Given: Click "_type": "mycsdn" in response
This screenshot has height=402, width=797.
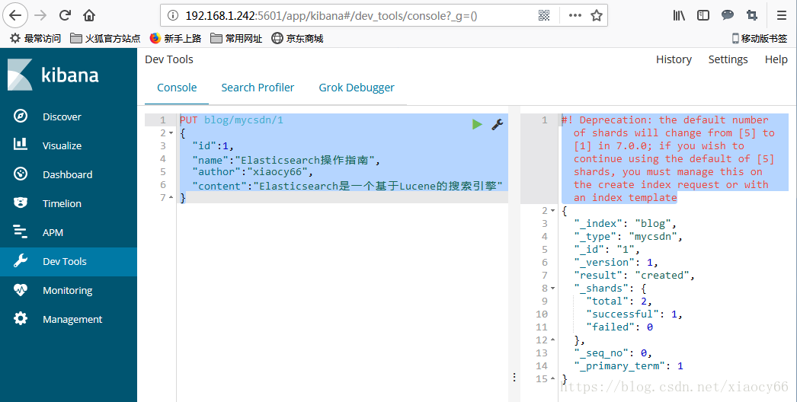Looking at the screenshot, I should point(629,236).
